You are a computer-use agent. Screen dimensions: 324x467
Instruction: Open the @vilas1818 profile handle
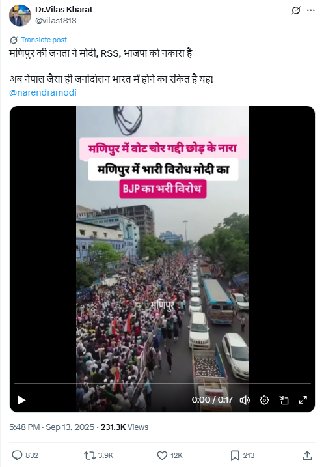[x=56, y=21]
